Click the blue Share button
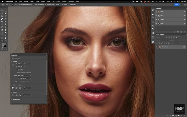Viewport: 187px width, 117px height. 177,5
